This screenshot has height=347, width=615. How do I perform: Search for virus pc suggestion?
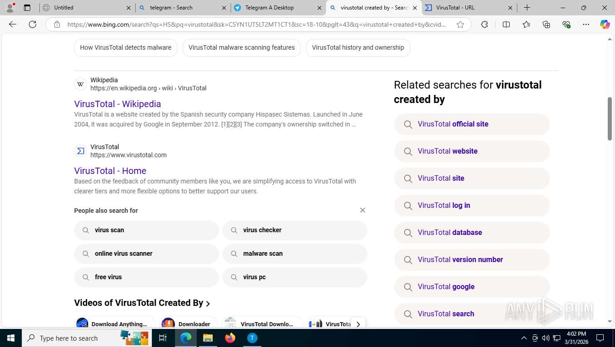pyautogui.click(x=295, y=277)
